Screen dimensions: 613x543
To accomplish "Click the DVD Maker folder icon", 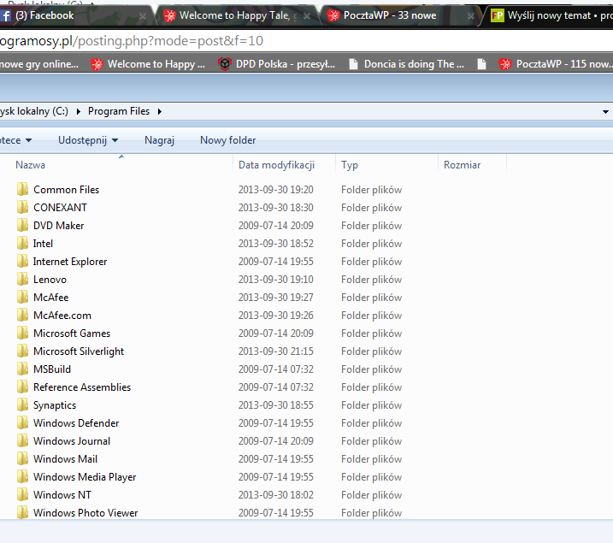I will [x=23, y=226].
